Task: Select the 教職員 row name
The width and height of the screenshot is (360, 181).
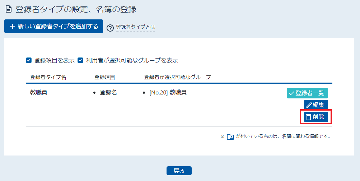Action: click(x=38, y=92)
